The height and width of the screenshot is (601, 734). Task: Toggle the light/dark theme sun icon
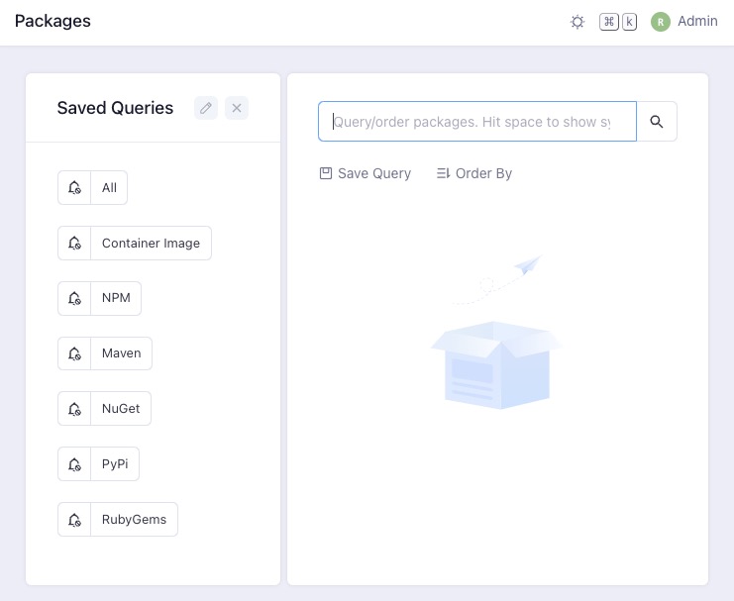pyautogui.click(x=577, y=22)
